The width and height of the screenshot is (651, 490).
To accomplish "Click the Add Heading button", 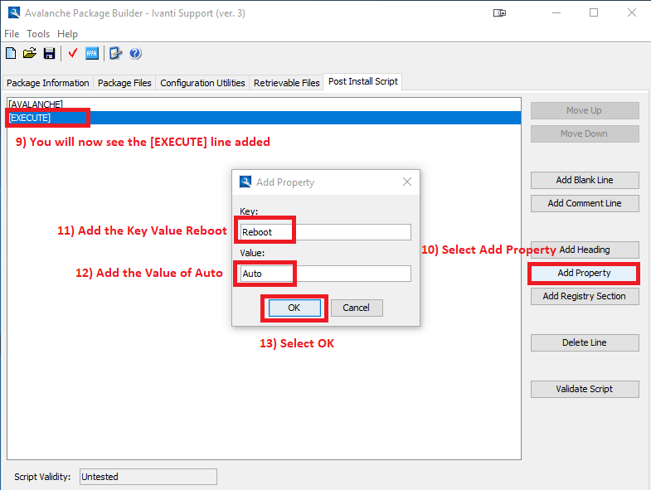I will (585, 250).
